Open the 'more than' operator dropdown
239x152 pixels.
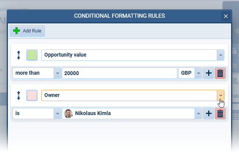pos(57,73)
